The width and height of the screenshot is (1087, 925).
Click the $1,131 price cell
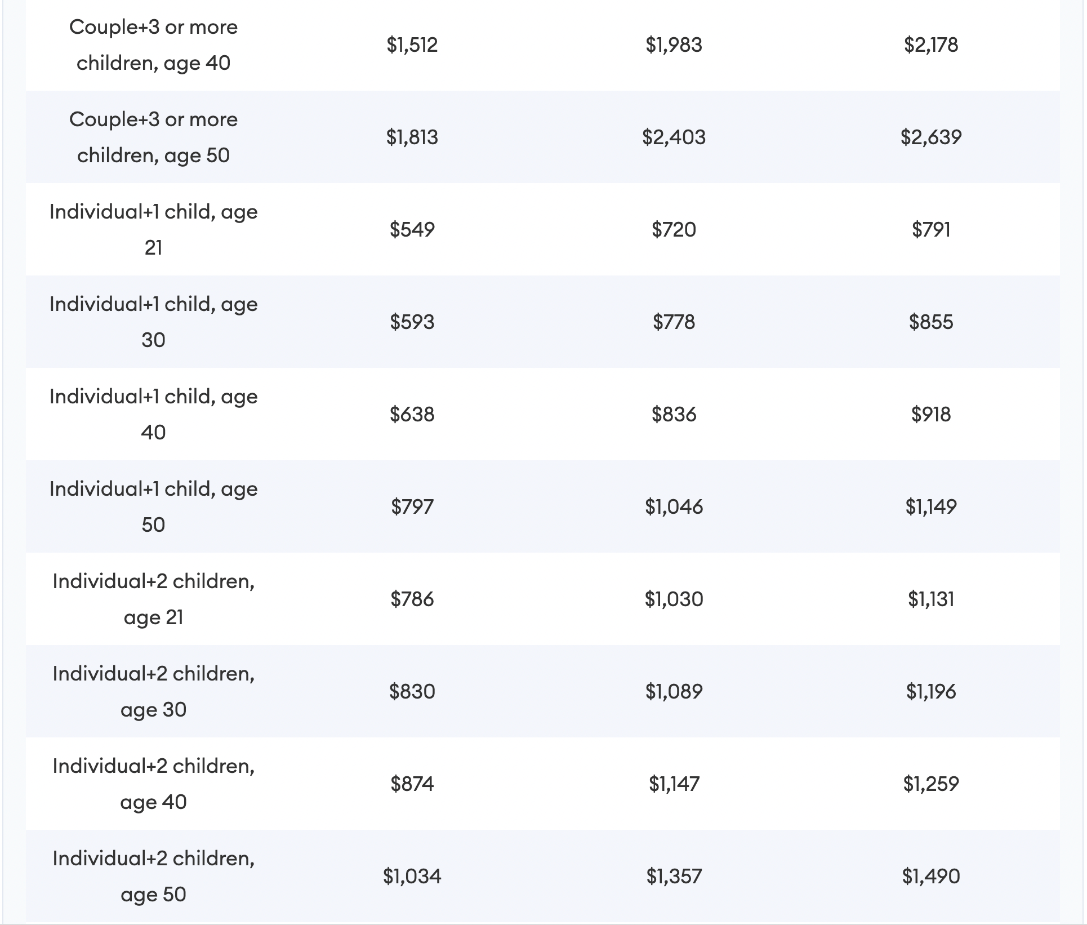click(x=931, y=599)
